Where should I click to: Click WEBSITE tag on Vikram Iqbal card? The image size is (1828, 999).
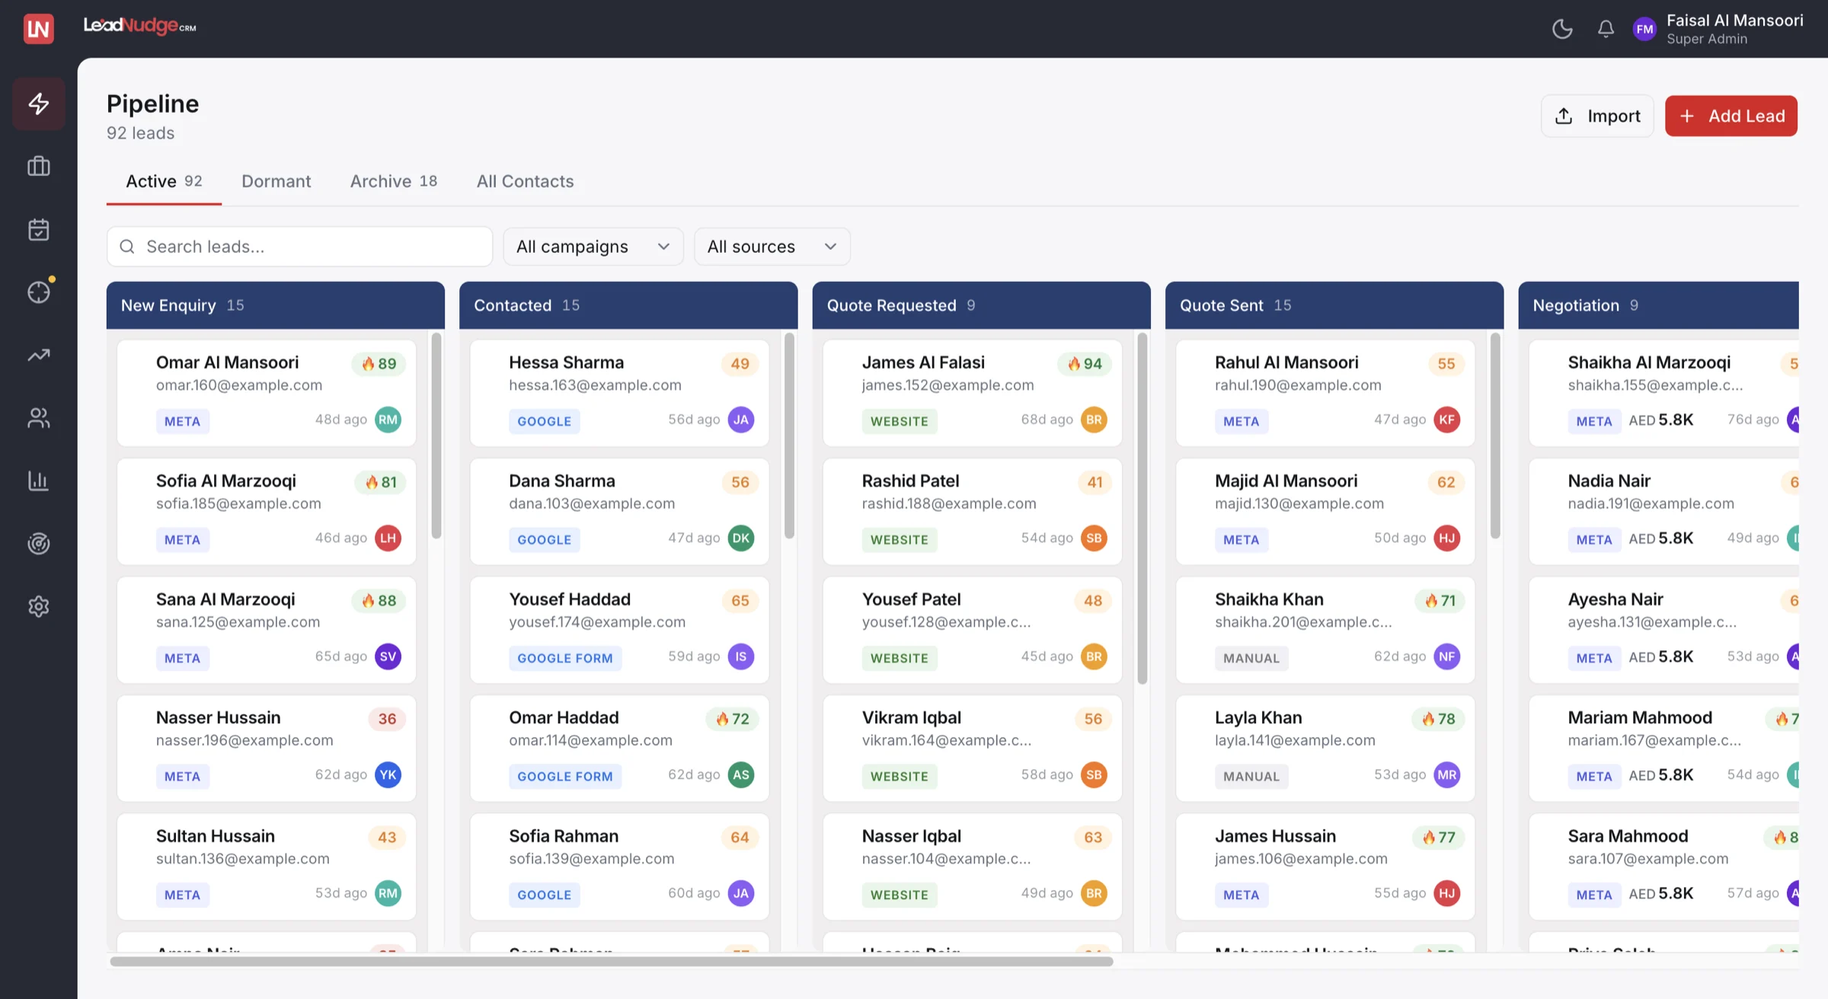pyautogui.click(x=900, y=777)
